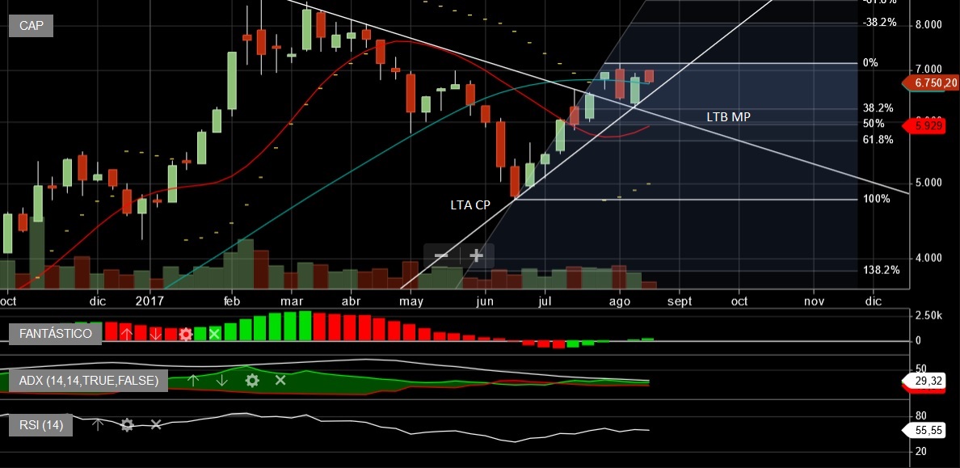Zoom in the chart with the plus button
960x468 pixels.
476,255
